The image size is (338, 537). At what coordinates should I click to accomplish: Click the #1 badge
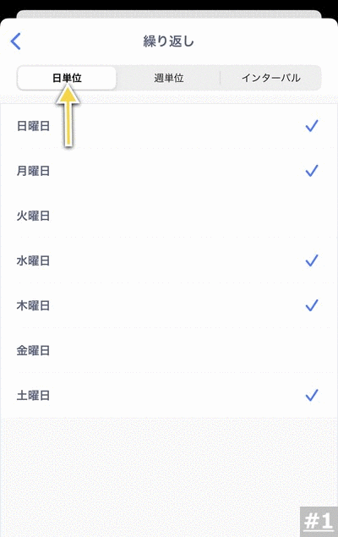pyautogui.click(x=319, y=522)
